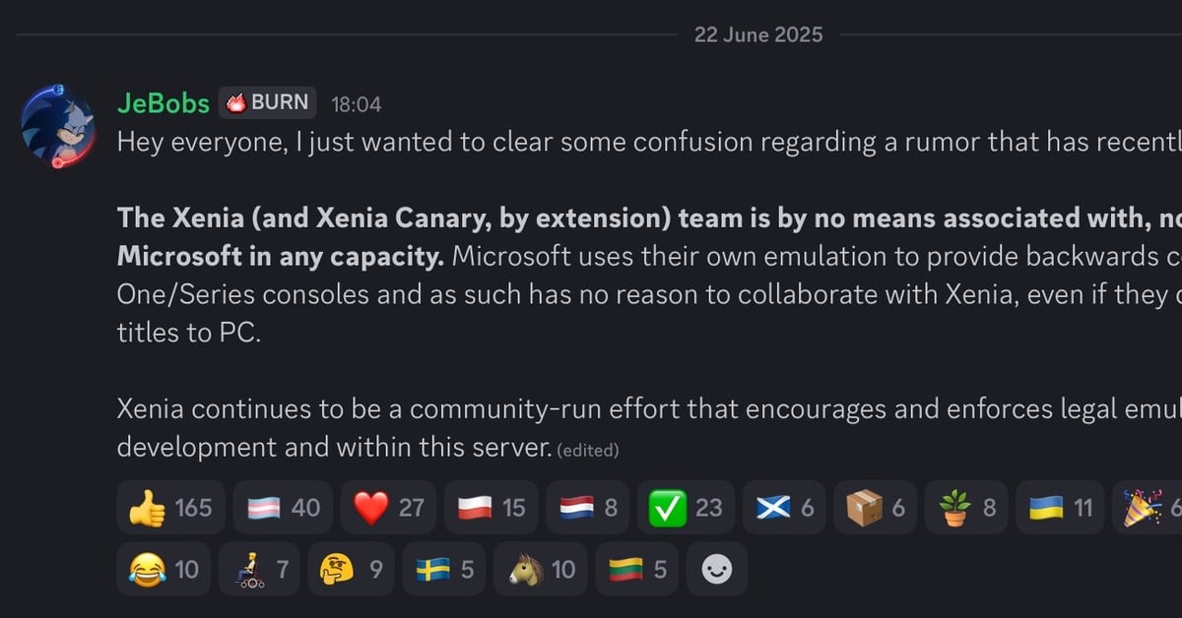Add a red heart reaction
The height and width of the screenshot is (618, 1182).
(x=389, y=508)
